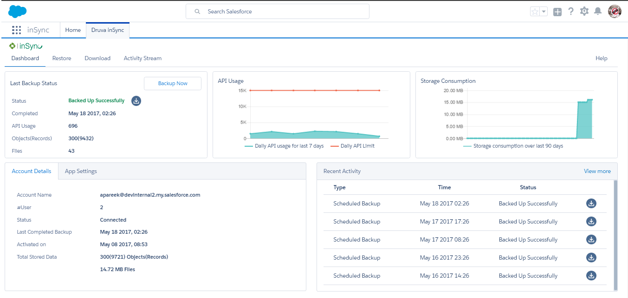This screenshot has height=298, width=628.
Task: Switch to the App Settings tab
Action: coord(81,171)
